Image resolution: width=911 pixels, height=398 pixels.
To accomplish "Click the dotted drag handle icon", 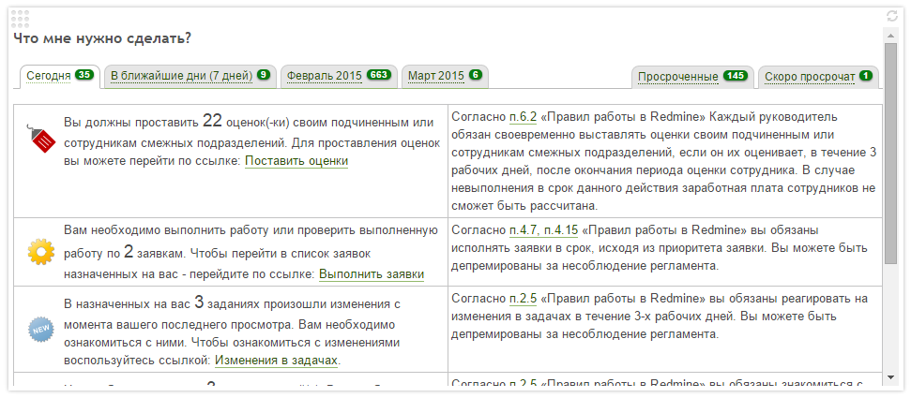I will click(x=21, y=19).
